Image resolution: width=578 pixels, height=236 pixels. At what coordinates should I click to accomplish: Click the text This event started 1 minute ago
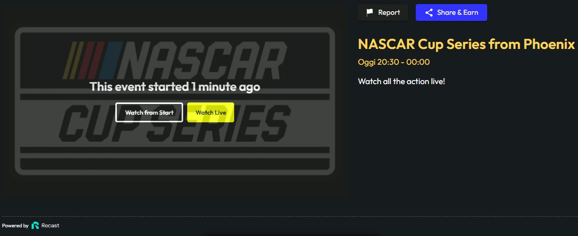coord(175,87)
